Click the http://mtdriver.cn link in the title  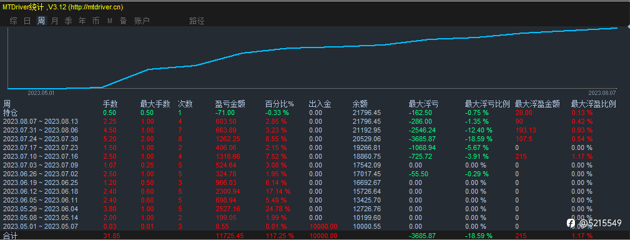96,7
